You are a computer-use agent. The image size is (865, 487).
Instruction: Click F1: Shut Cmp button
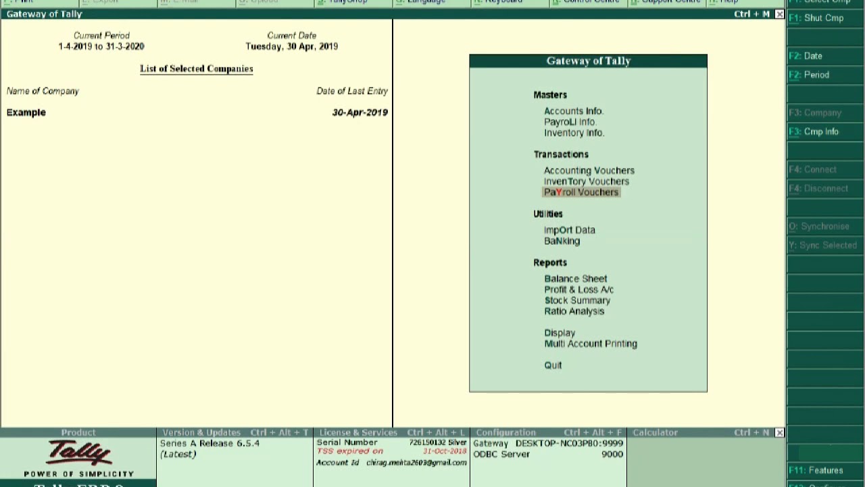point(824,18)
